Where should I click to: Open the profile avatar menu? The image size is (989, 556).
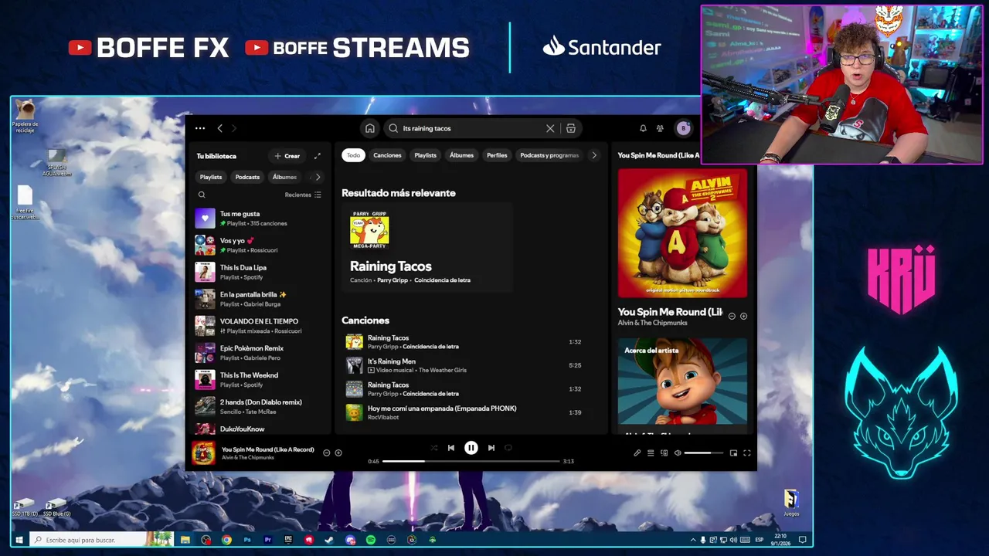[x=683, y=128]
